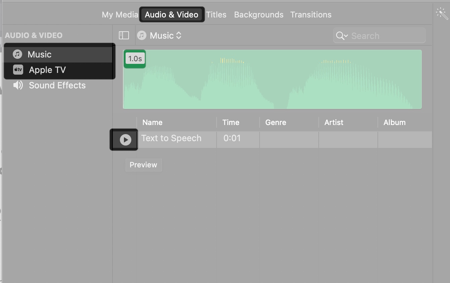The width and height of the screenshot is (450, 283).
Task: Open the Backgrounds tab
Action: click(259, 14)
